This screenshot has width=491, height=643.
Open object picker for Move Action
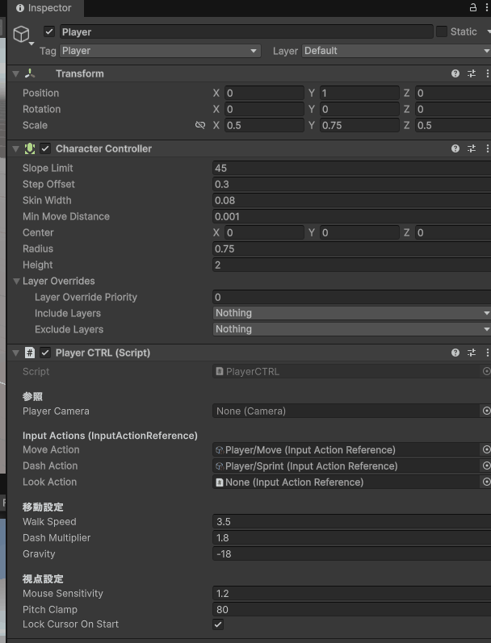pyautogui.click(x=486, y=449)
